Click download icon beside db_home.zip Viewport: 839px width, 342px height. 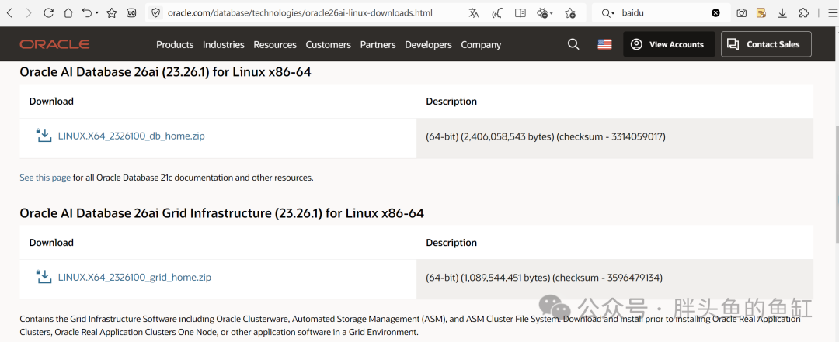(44, 136)
